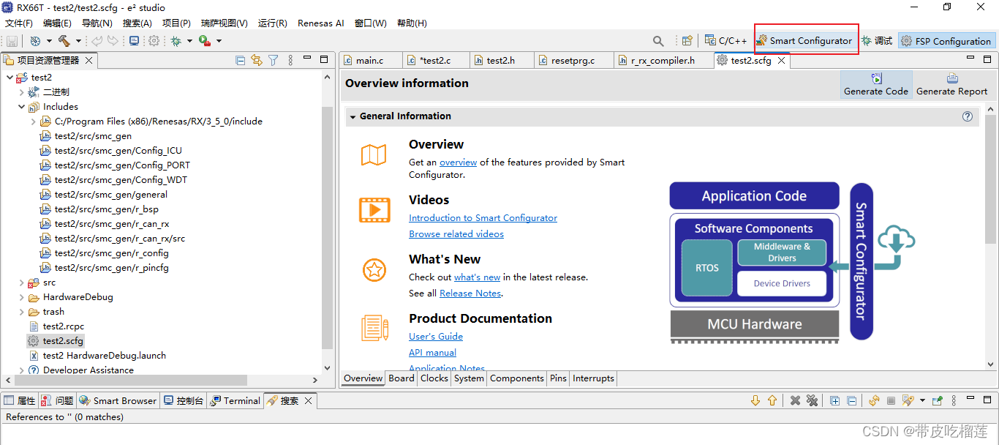Viewport: 999px width, 445px height.
Task: Click the Run with toolbox icon
Action: pyautogui.click(x=205, y=41)
